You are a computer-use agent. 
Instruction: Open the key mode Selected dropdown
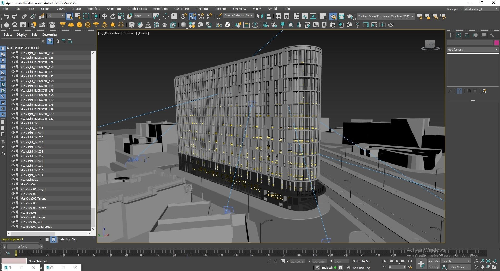click(x=456, y=261)
